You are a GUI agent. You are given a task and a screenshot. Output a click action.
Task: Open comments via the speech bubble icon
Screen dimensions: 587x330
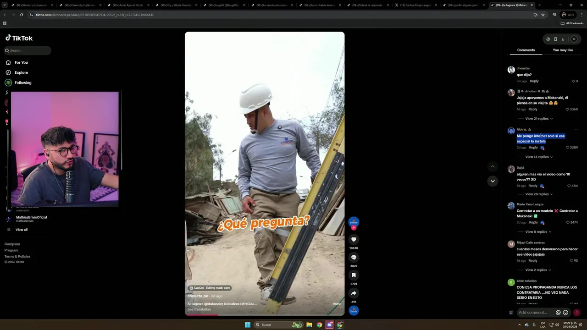[354, 257]
